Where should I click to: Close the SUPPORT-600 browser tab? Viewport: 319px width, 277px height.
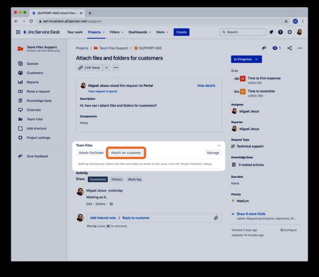(x=81, y=13)
